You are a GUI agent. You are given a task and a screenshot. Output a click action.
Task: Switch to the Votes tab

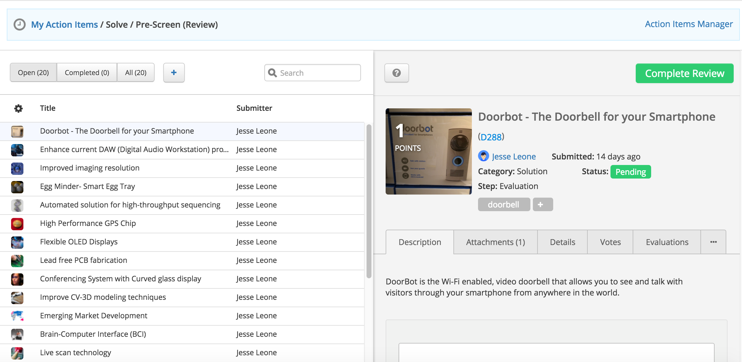click(610, 242)
